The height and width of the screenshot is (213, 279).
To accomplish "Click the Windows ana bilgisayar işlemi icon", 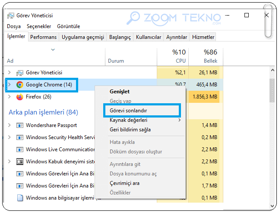I will pos(20,198).
